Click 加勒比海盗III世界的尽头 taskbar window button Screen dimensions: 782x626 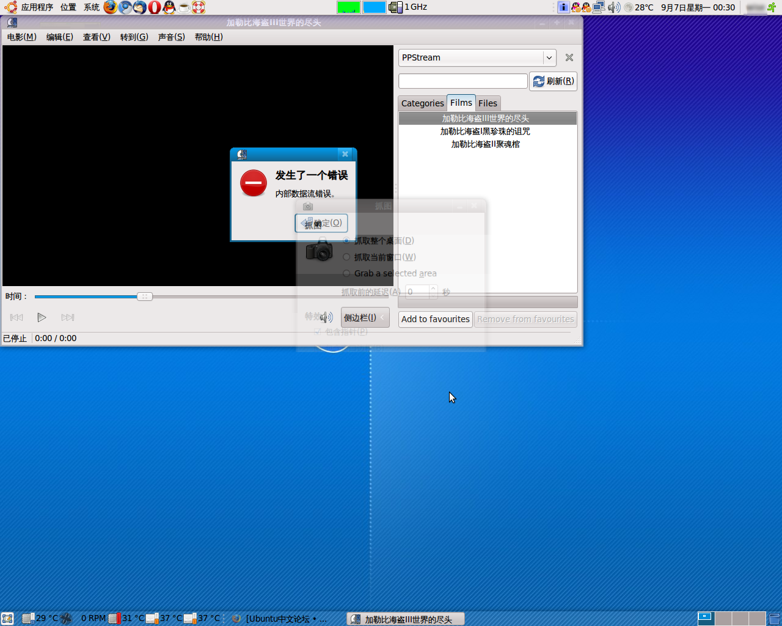(x=406, y=619)
